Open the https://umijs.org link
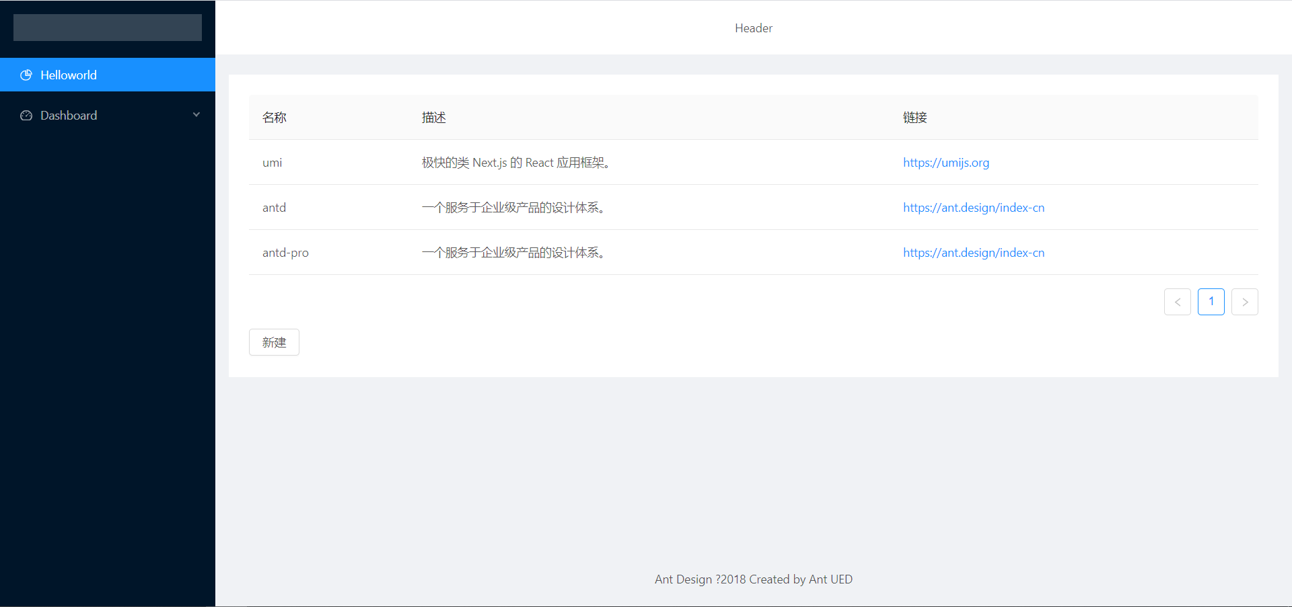Viewport: 1292px width, 607px height. pos(946,162)
